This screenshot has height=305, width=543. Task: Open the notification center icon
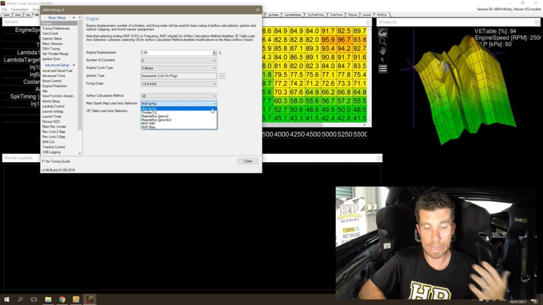(x=535, y=302)
